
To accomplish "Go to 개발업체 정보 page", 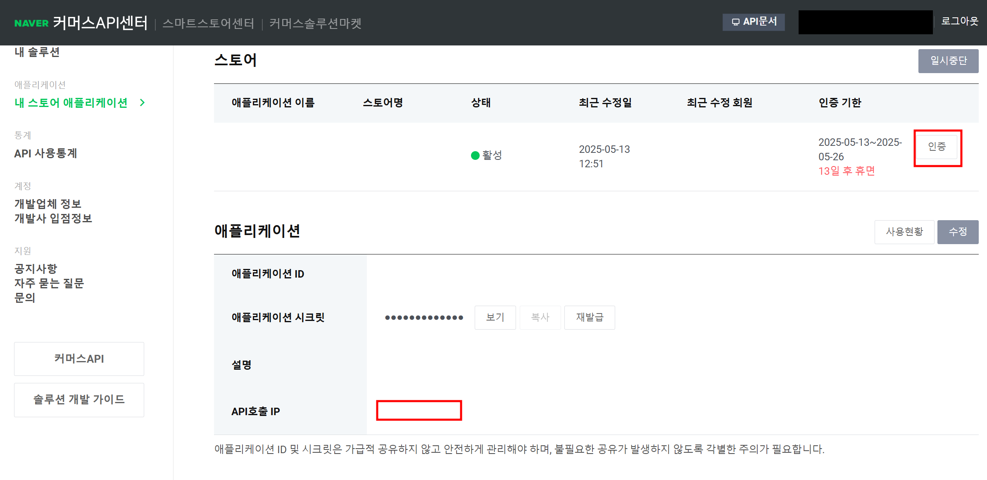I will 48,204.
